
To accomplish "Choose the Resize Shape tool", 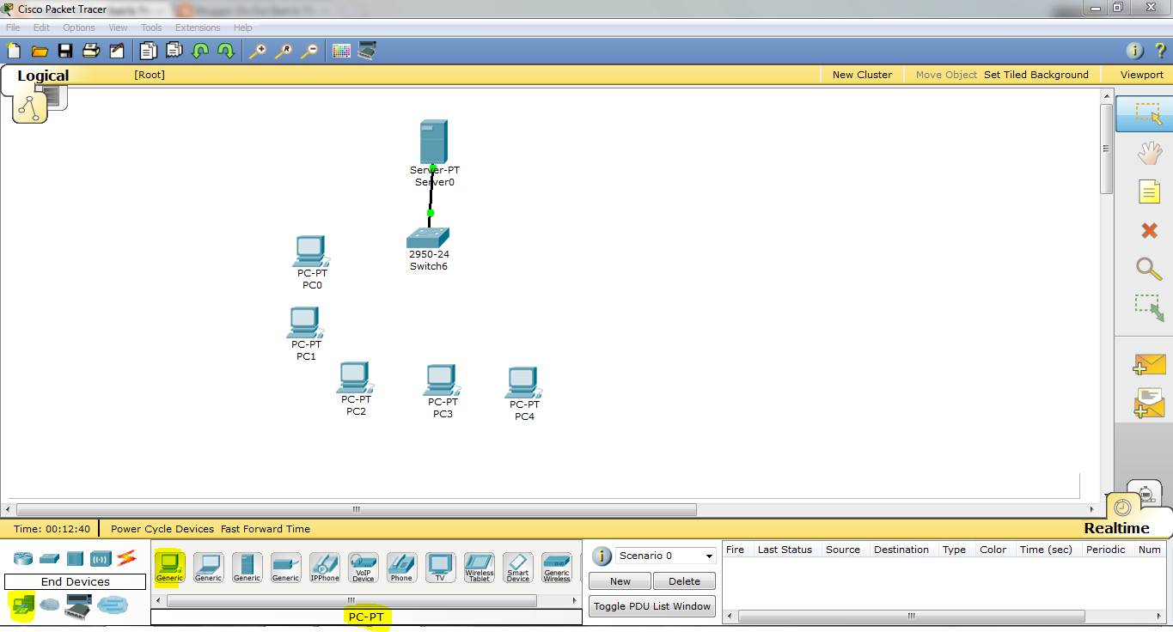I will (x=1149, y=307).
